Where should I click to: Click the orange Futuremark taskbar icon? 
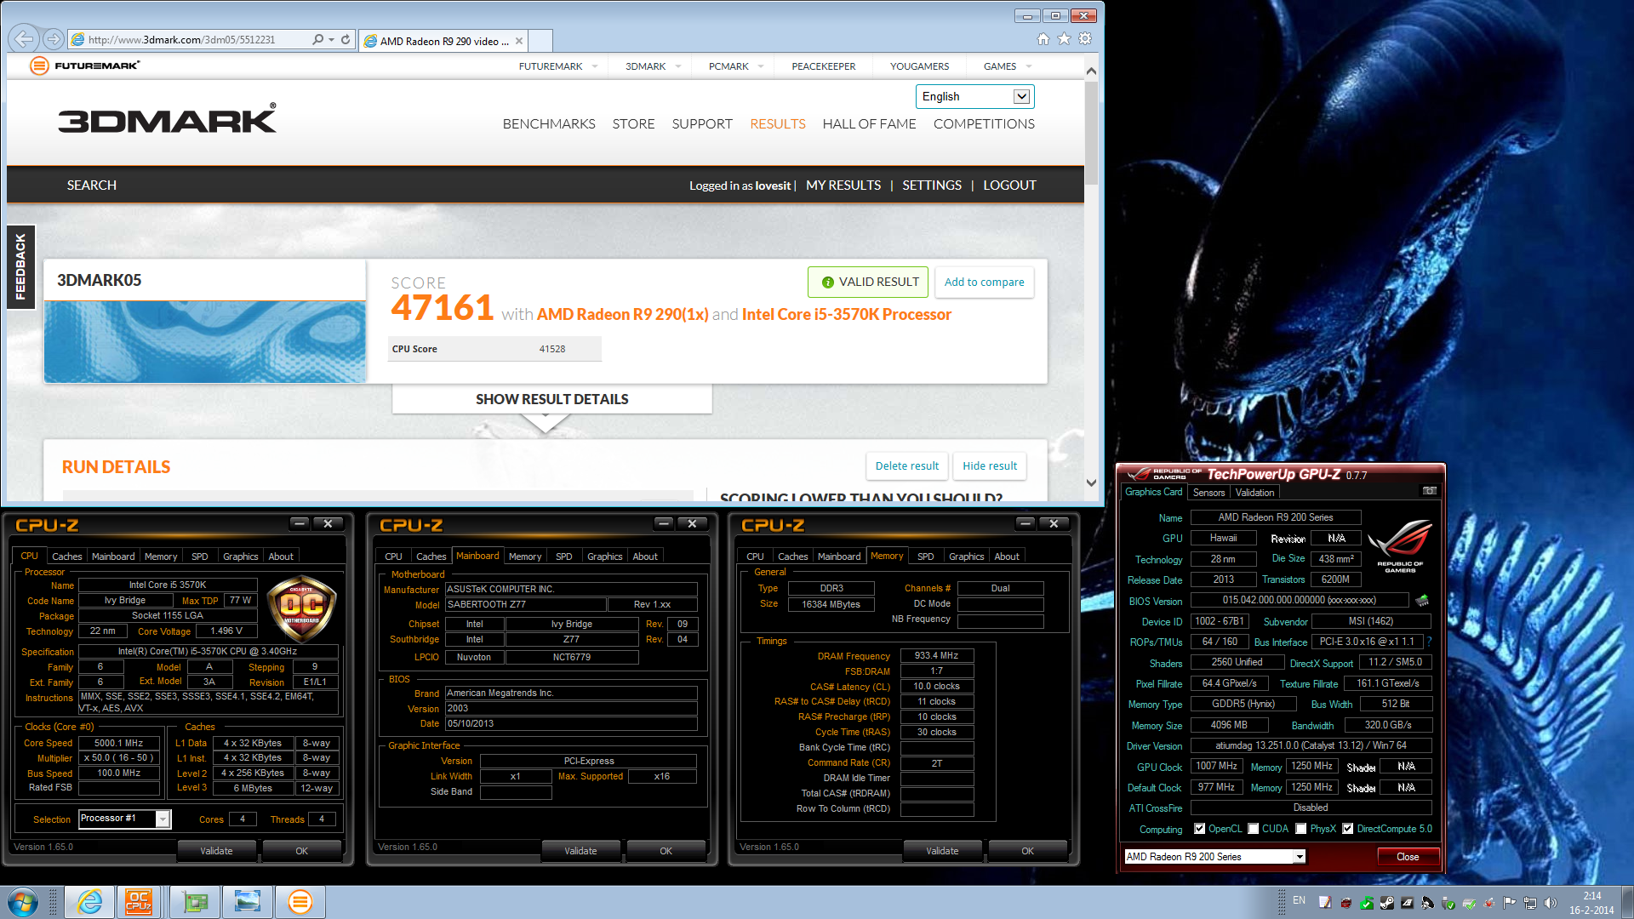point(300,902)
